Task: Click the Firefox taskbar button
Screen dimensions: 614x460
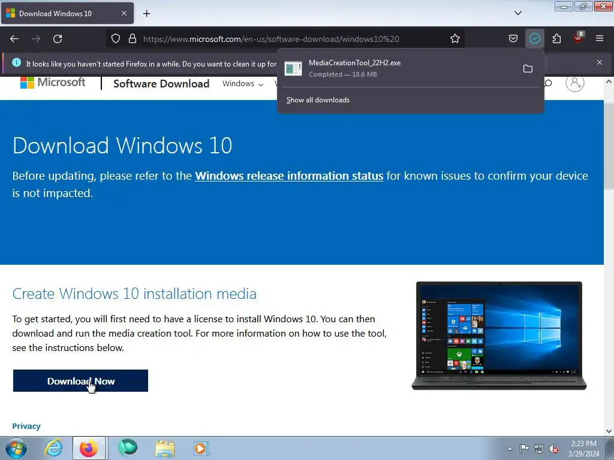Action: [x=89, y=448]
